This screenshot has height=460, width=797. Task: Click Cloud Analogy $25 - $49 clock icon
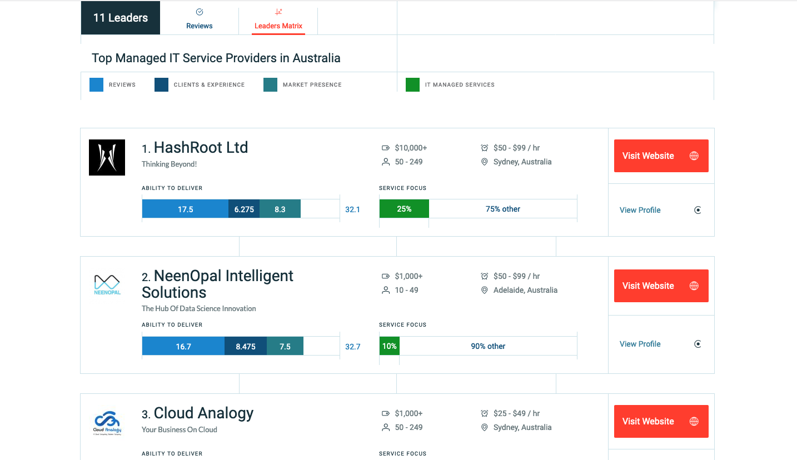[484, 413]
